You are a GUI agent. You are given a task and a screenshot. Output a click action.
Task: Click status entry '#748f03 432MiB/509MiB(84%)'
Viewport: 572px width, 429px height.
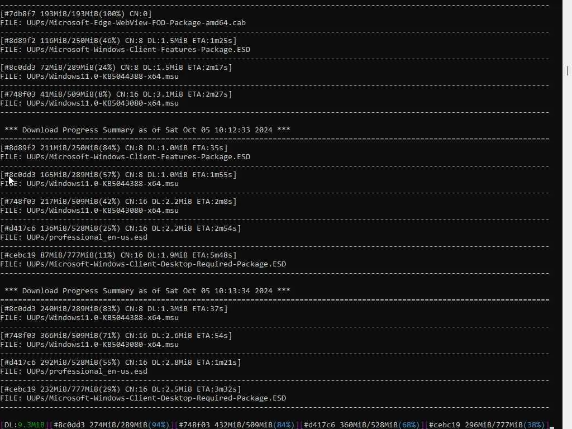[236, 425]
